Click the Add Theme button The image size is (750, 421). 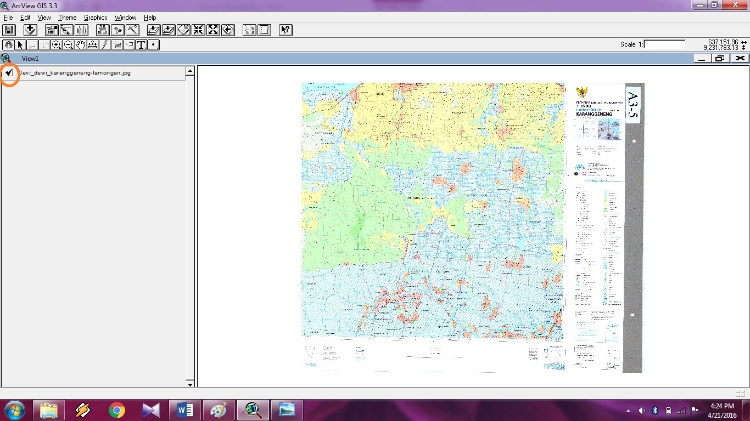pos(30,30)
